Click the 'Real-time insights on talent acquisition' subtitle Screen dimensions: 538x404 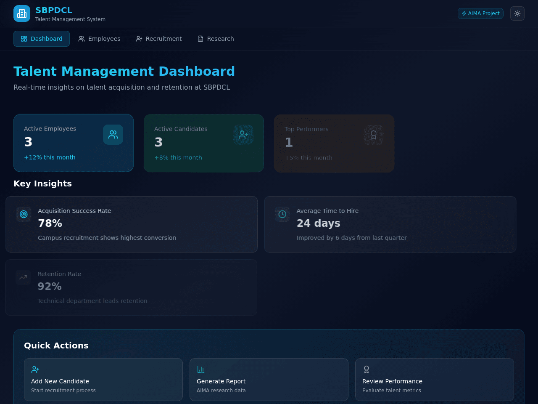(122, 88)
